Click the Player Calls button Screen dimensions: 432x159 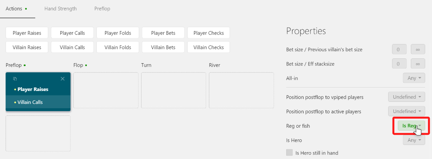(x=72, y=33)
